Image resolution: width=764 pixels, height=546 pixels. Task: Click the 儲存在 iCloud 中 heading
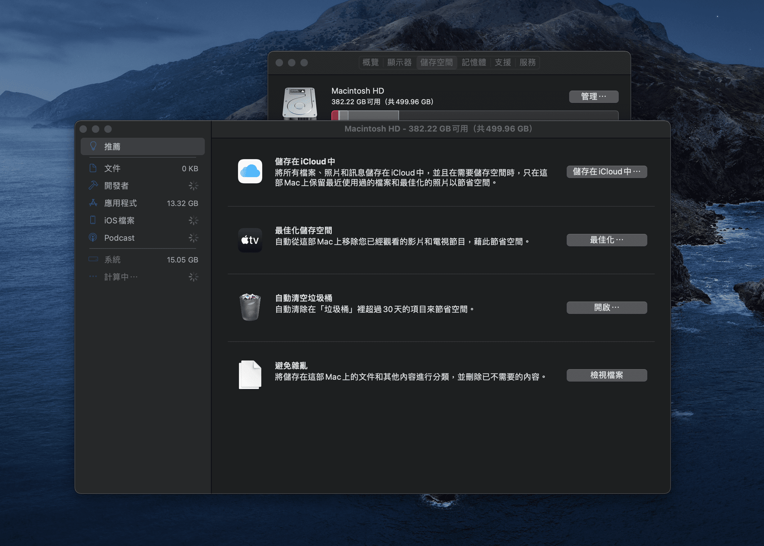tap(305, 161)
